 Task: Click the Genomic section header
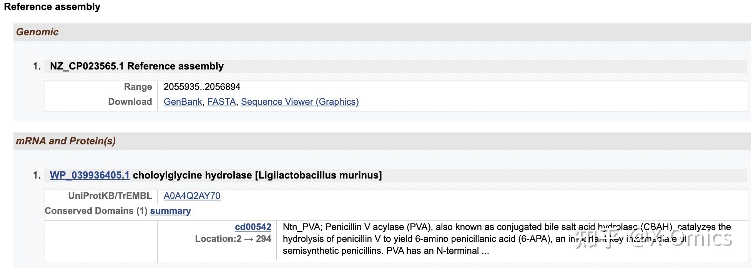tap(37, 32)
